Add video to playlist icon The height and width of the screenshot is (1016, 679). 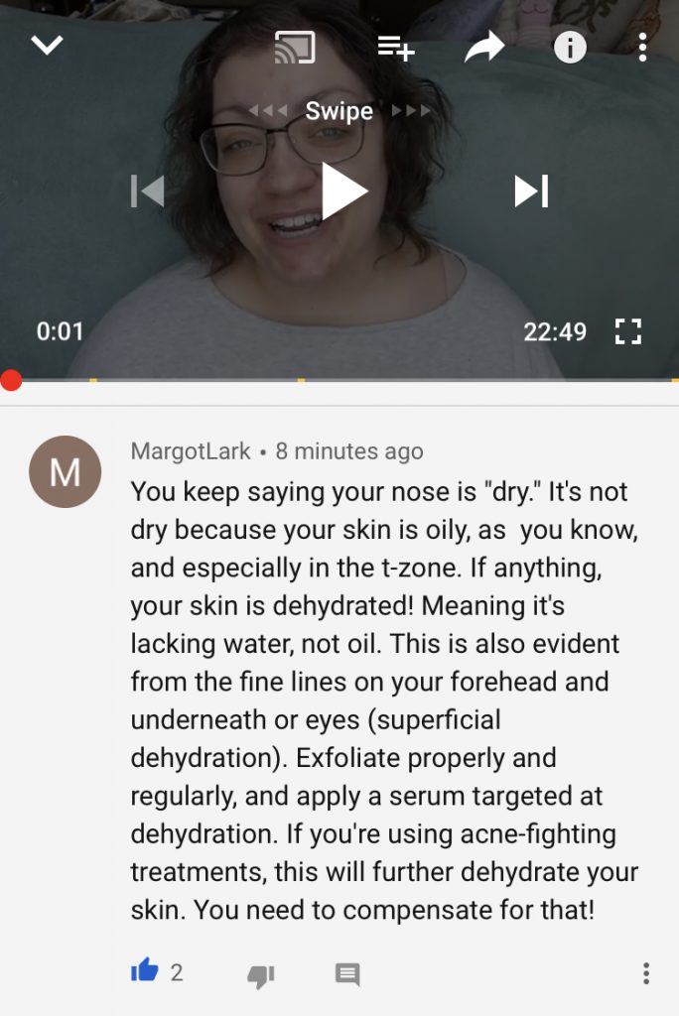tap(396, 48)
